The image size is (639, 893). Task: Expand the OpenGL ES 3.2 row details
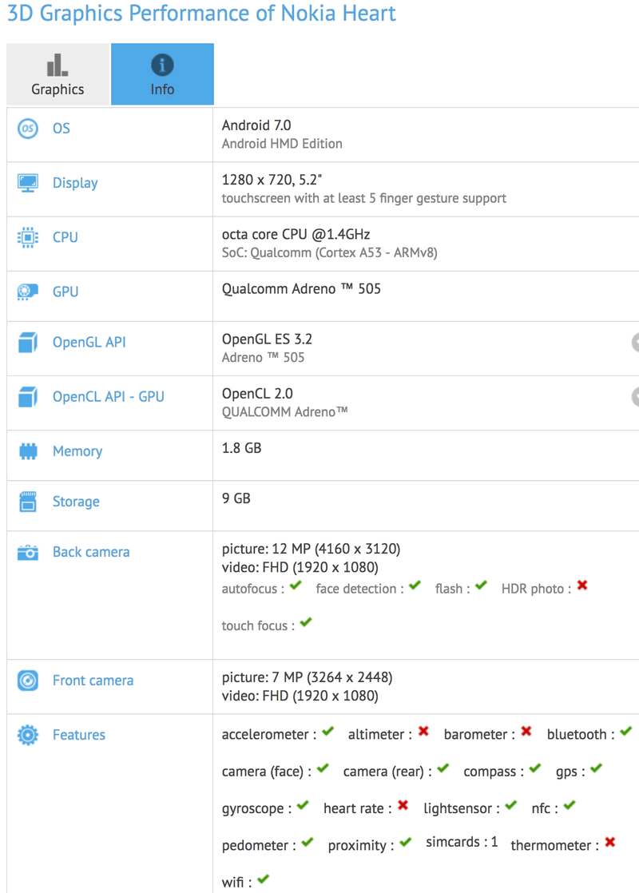point(635,343)
